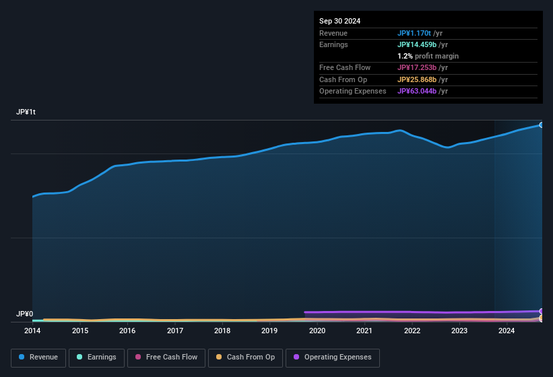Screen dimensions: 553x377
Task: Click the 1.2% profit margin text
Action: point(428,56)
